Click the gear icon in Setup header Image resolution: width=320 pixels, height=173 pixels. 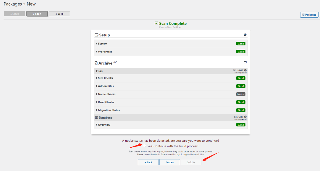(245, 35)
